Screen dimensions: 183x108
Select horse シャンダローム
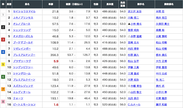[x=22, y=74]
